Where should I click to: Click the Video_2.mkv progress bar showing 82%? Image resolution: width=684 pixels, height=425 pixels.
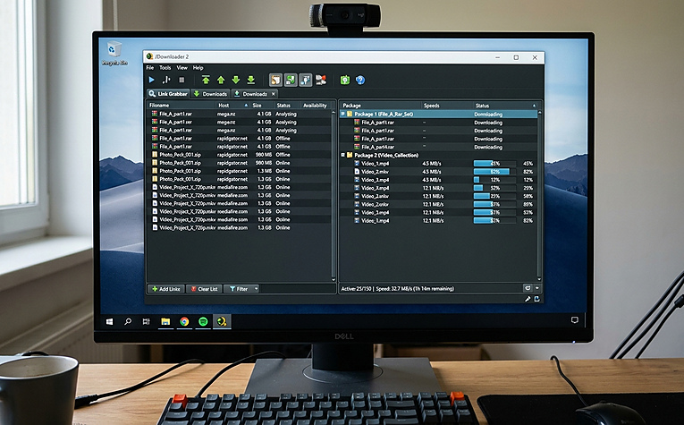point(494,172)
